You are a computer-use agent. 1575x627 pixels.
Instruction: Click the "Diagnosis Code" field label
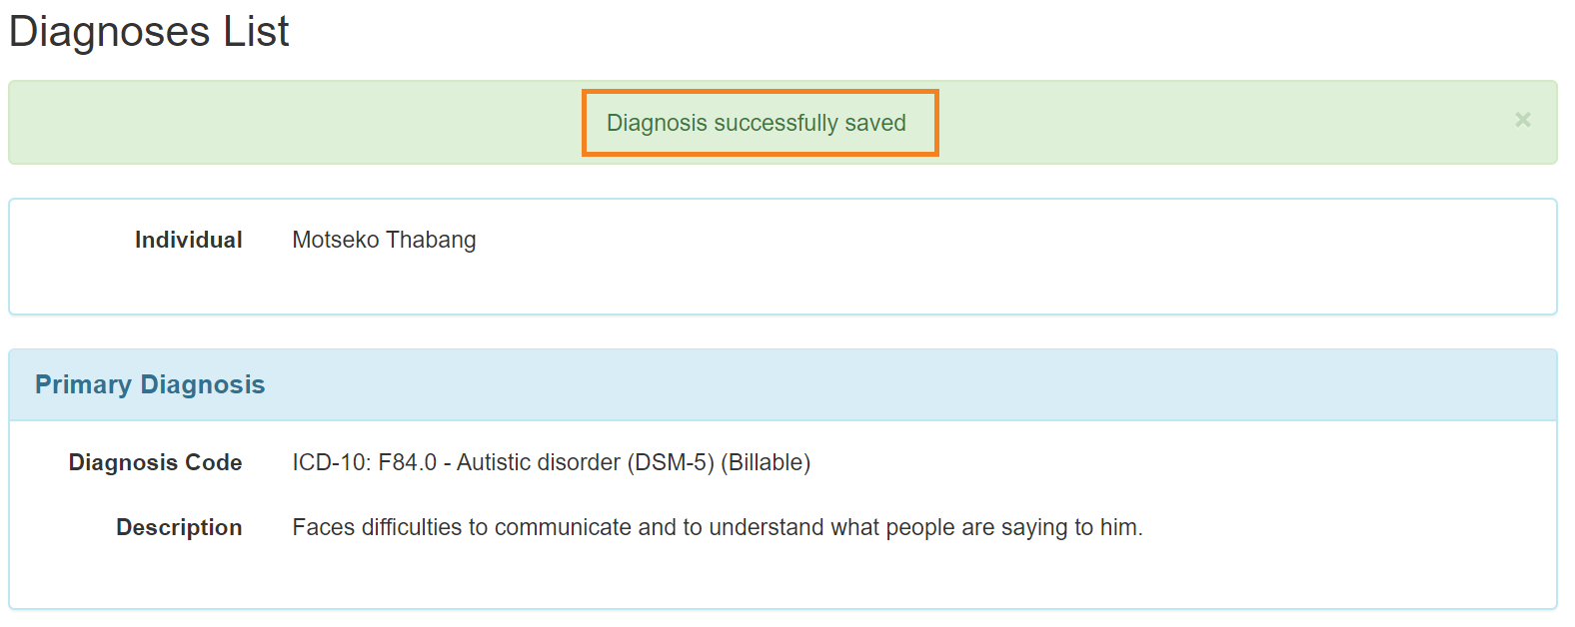(x=155, y=462)
